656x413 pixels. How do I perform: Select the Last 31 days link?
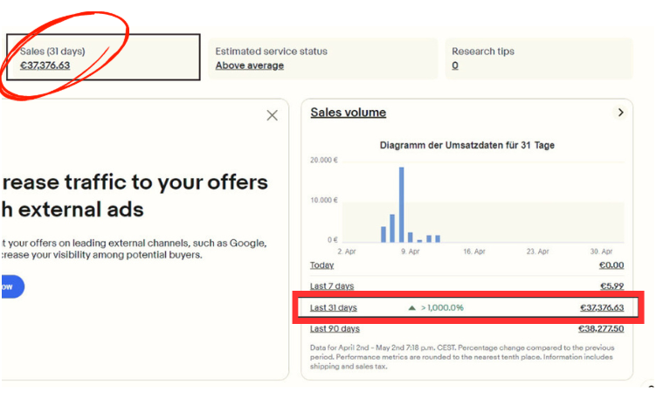tap(333, 307)
